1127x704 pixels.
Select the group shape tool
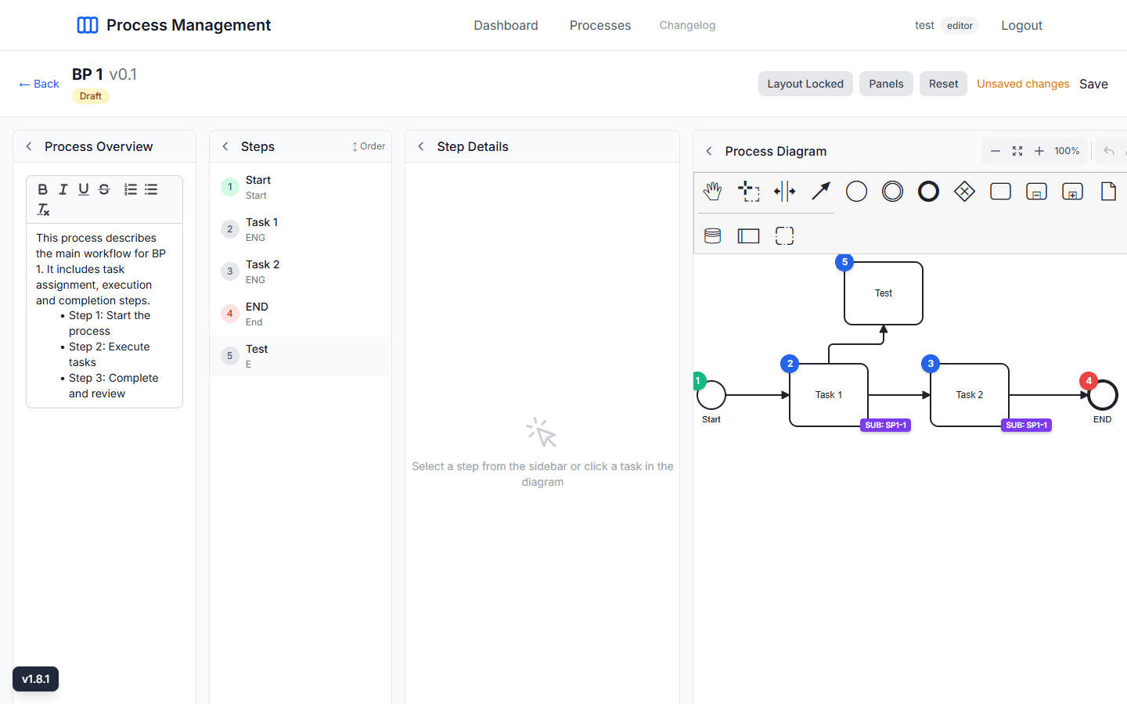[x=784, y=235]
